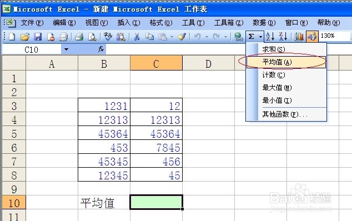Open the 窗口(W) menu

[x=296, y=23]
